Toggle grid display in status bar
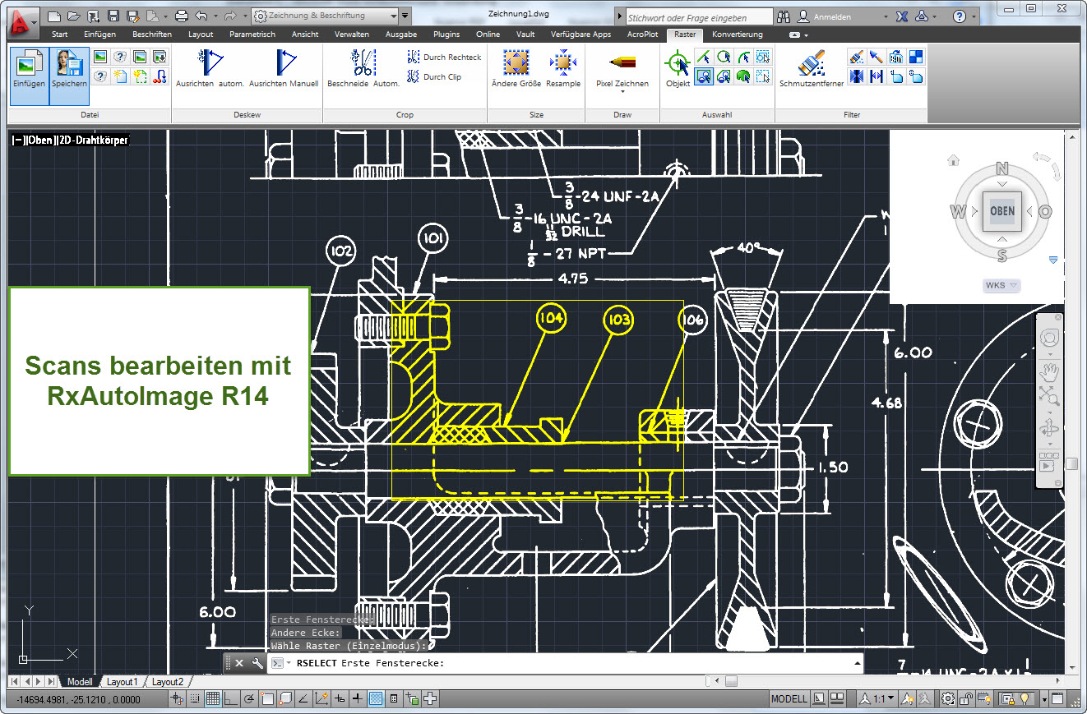Image resolution: width=1087 pixels, height=714 pixels. click(x=212, y=699)
